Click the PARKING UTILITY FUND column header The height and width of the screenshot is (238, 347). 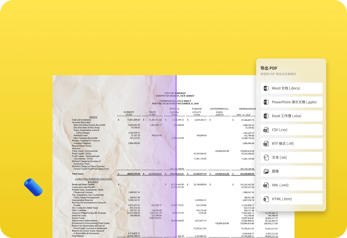click(197, 112)
